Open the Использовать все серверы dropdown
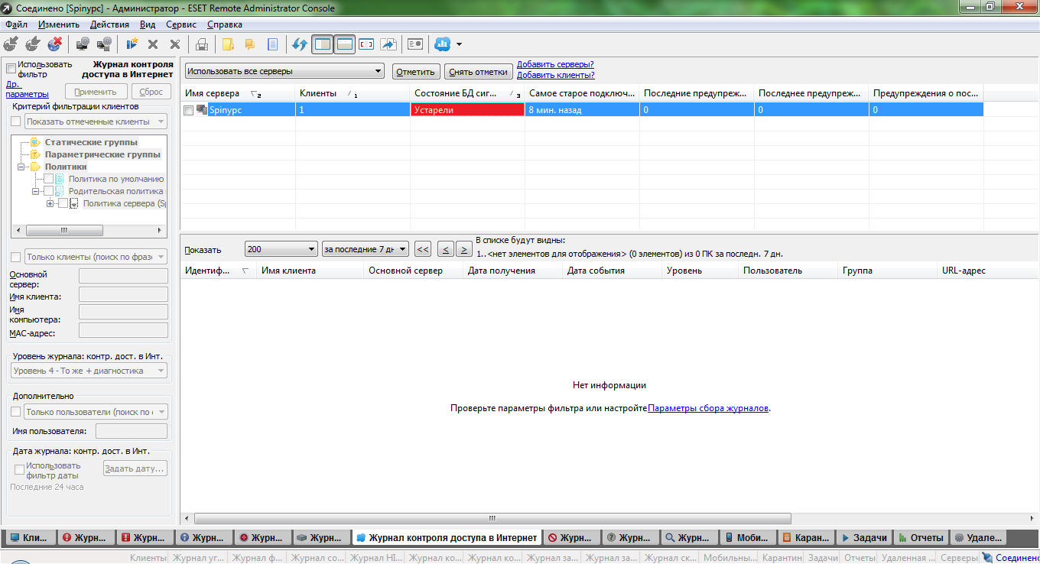This screenshot has height=564, width=1040. pos(284,71)
